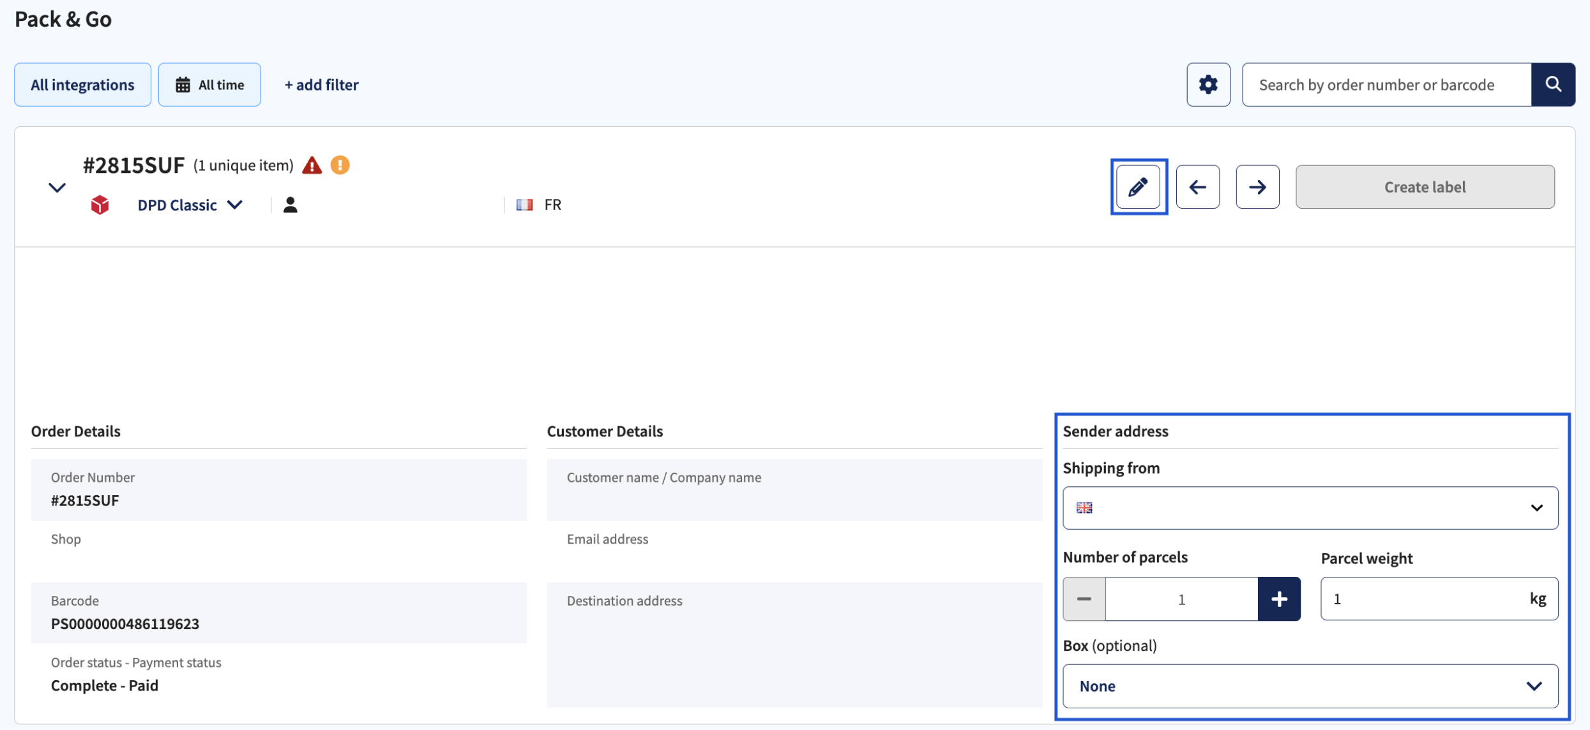1590x730 pixels.
Task: Click the orange exclamation alert icon
Action: pos(340,165)
